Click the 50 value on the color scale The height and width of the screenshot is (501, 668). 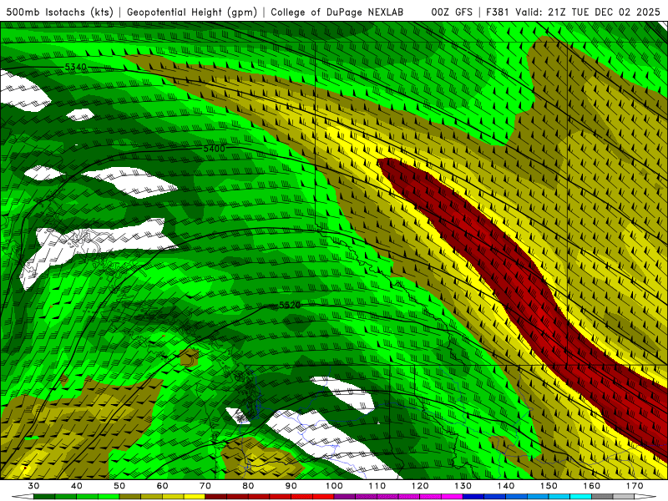119,486
